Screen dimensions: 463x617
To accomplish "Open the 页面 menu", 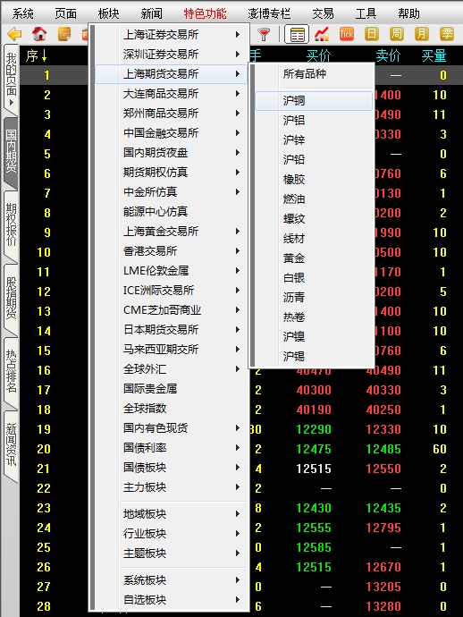I will [x=65, y=13].
